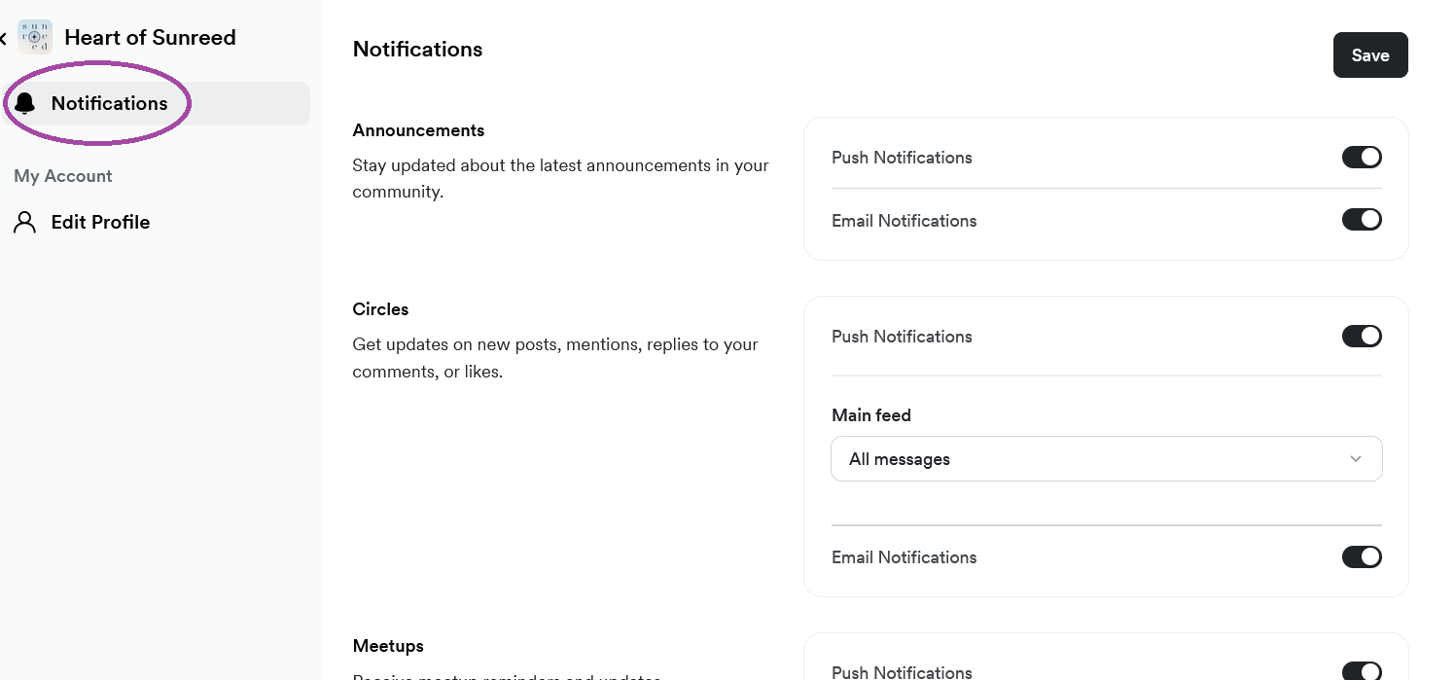The image size is (1455, 680).
Task: Click the Main feed label
Action: point(871,415)
